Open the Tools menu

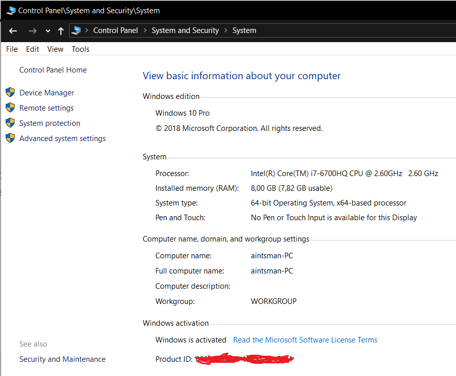[x=80, y=49]
